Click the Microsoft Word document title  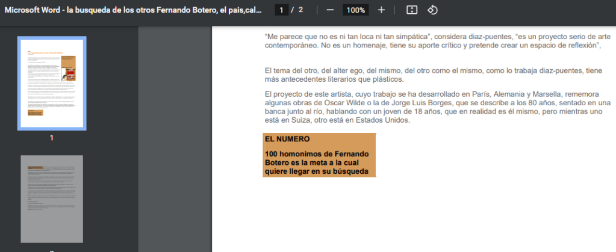coord(134,10)
